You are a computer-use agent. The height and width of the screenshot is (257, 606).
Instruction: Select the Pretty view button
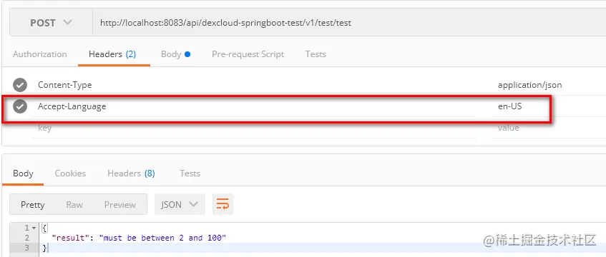click(32, 204)
